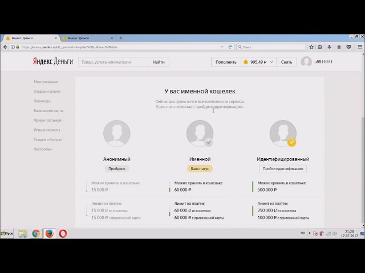Open a new tab with plus button
Viewport: 365px width, 273px height.
pyautogui.click(x=120, y=38)
